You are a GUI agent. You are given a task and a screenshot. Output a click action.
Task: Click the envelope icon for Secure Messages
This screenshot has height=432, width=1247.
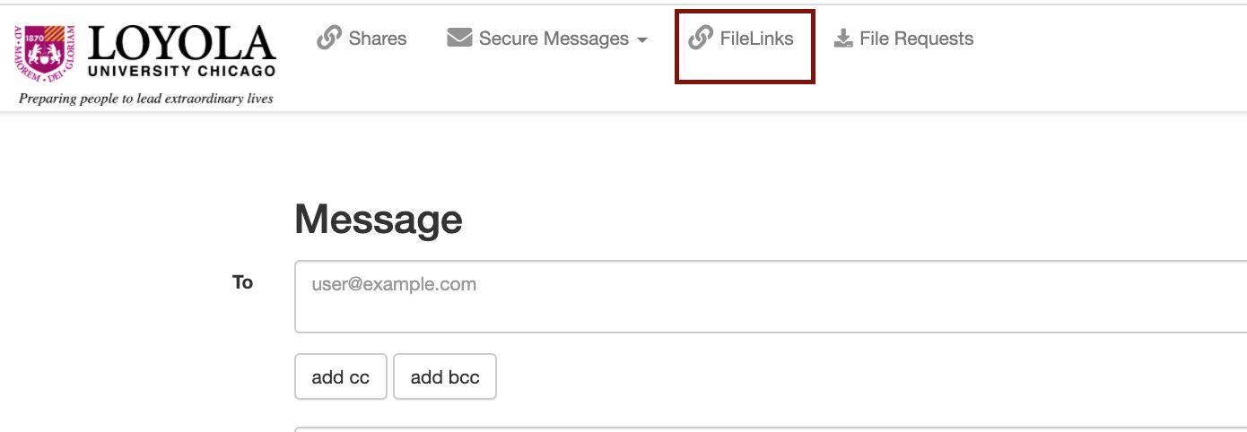[459, 39]
